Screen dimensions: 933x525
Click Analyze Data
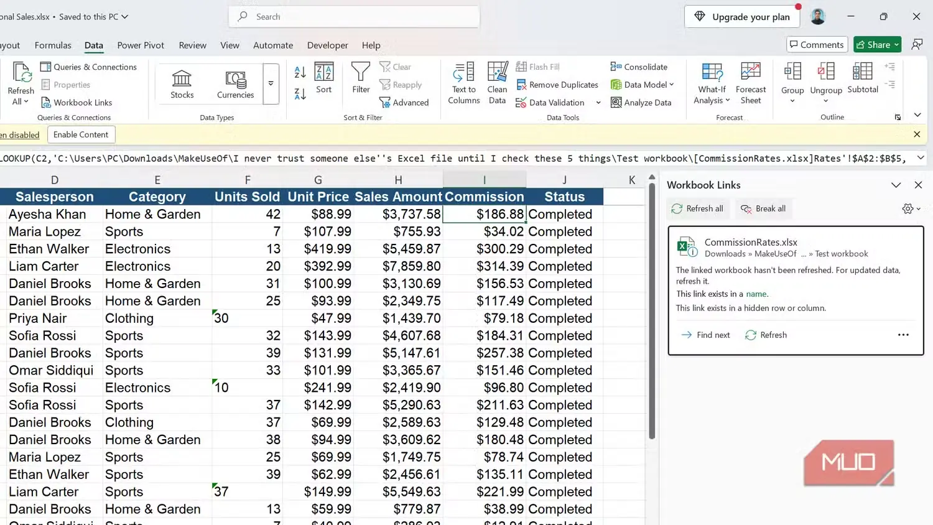[x=641, y=103]
